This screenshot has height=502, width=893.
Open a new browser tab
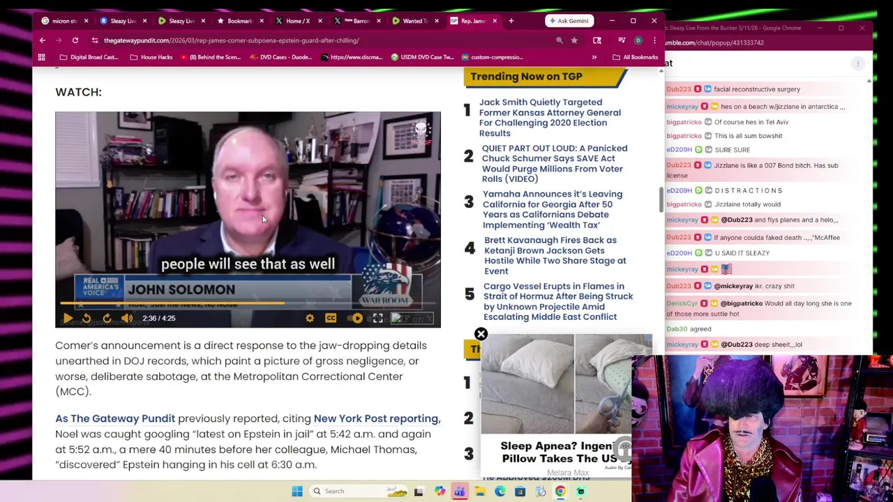tap(511, 21)
